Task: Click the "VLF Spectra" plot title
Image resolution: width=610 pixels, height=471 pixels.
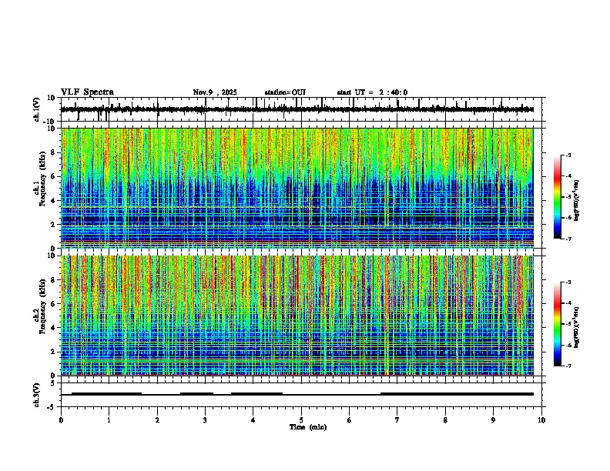Action: 87,92
